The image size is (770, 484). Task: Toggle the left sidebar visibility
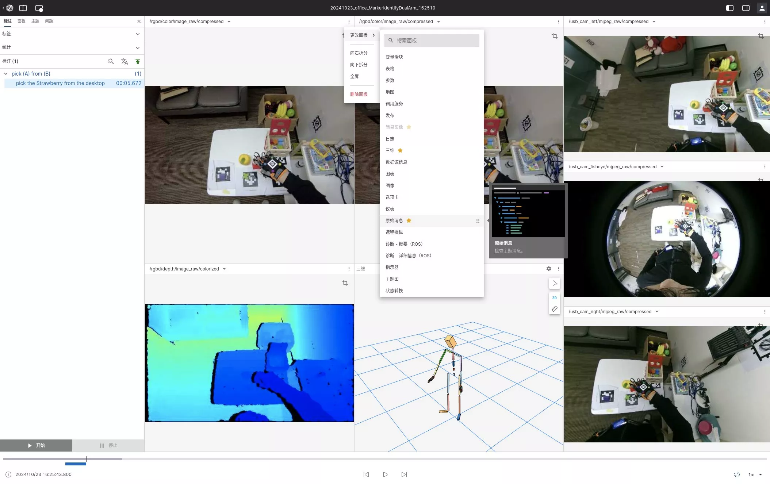tap(729, 8)
